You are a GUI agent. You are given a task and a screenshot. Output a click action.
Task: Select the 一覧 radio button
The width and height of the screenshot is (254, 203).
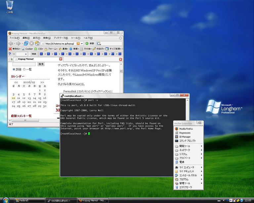pos(24,69)
